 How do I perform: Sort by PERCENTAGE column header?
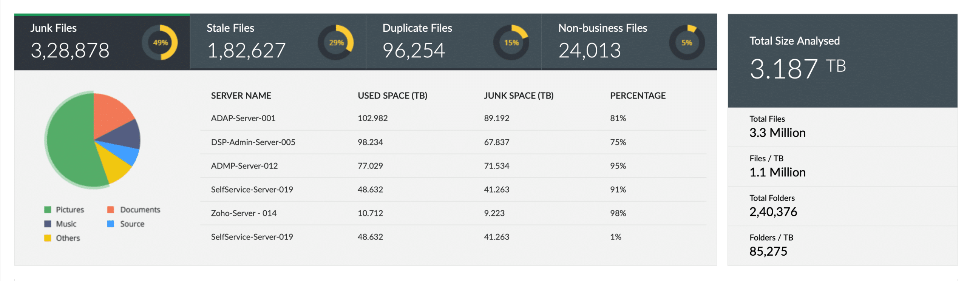point(638,96)
